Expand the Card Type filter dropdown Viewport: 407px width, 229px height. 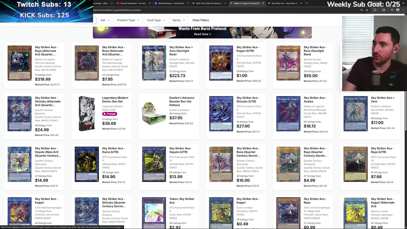pyautogui.click(x=156, y=20)
